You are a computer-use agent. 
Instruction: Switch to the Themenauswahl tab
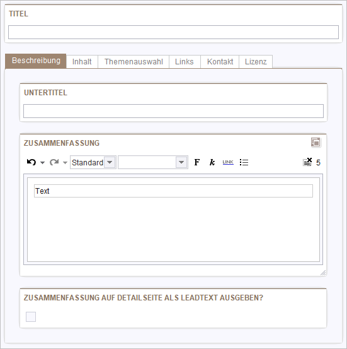134,62
